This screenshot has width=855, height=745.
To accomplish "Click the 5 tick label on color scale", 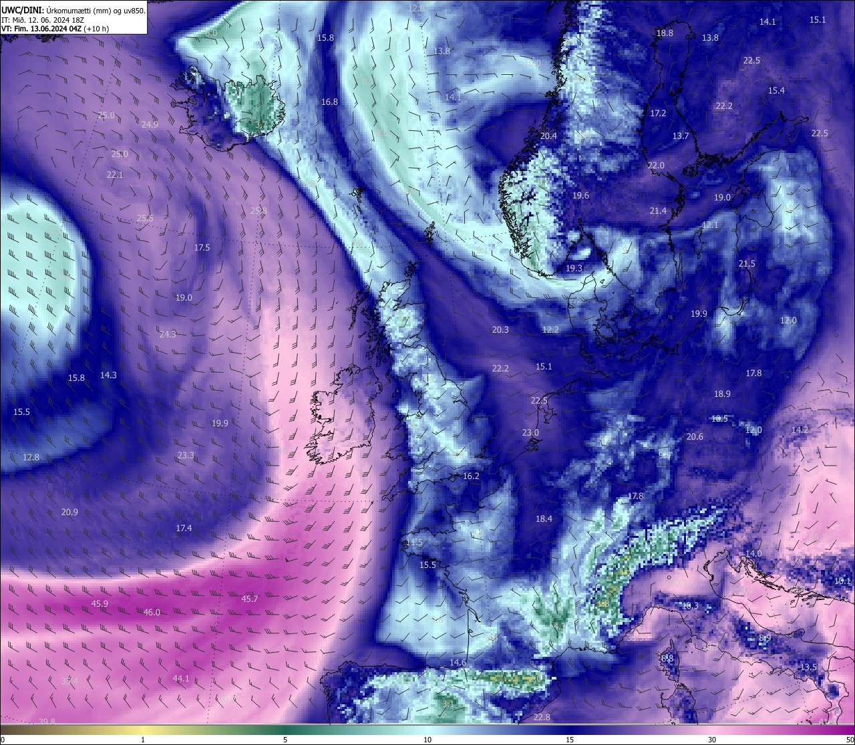I will point(285,740).
